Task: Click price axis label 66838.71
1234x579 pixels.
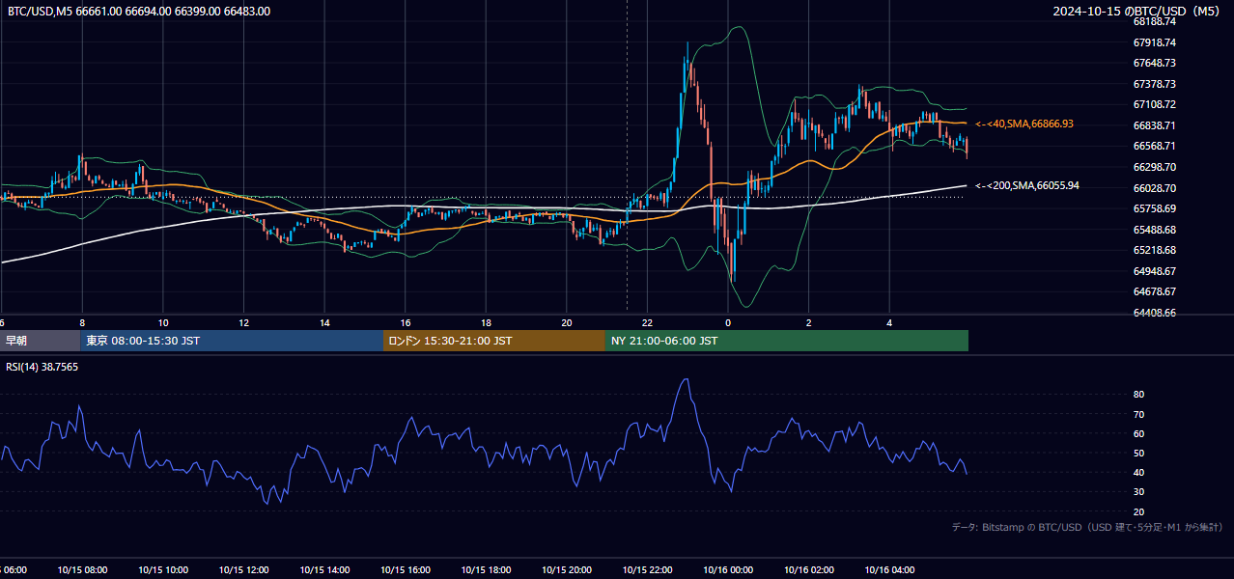Action: click(1154, 125)
